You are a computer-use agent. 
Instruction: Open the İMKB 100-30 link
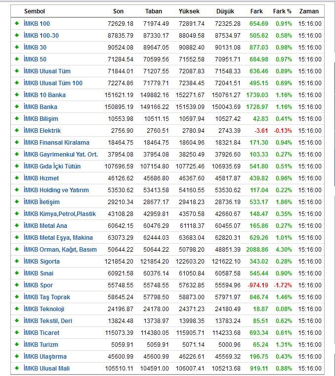(x=41, y=36)
